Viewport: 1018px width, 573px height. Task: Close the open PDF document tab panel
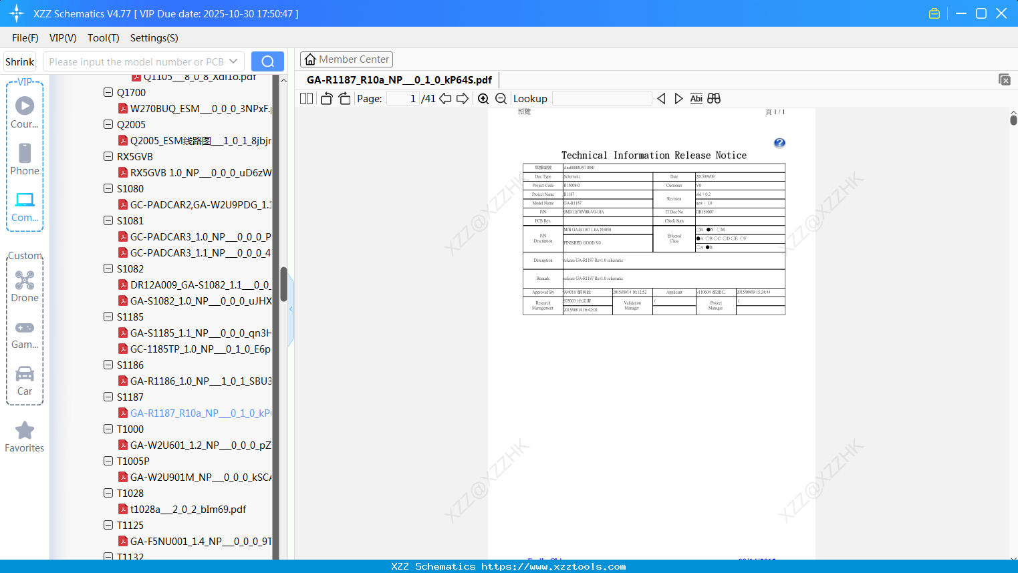[1004, 79]
